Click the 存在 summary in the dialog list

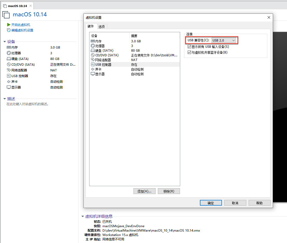pos(134,65)
